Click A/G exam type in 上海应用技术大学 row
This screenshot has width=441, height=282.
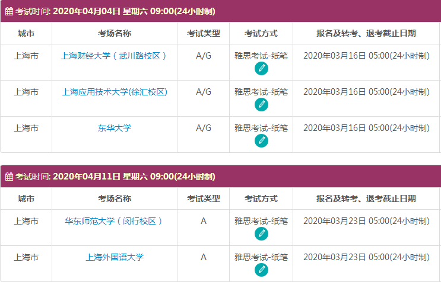204,92
